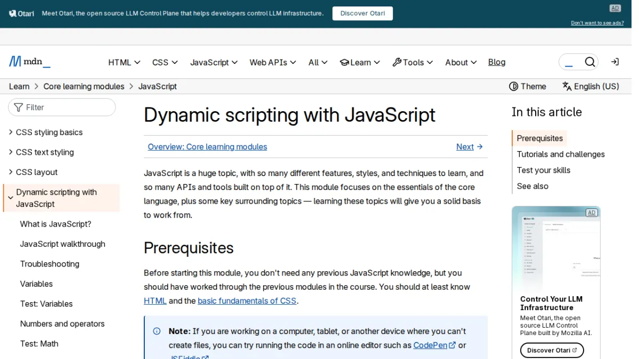This screenshot has height=359, width=639.
Task: Open Test: Variables in the sidebar
Action: pos(46,304)
